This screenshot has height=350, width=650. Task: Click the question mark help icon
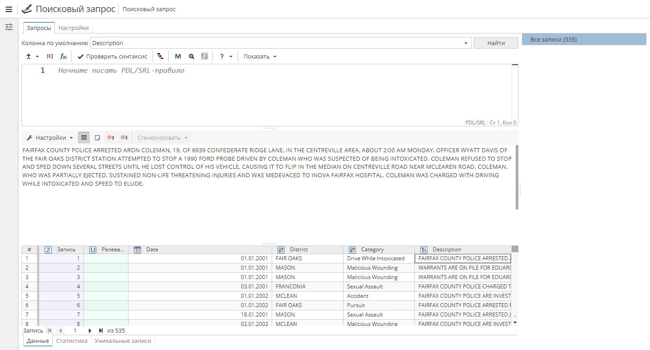click(222, 56)
